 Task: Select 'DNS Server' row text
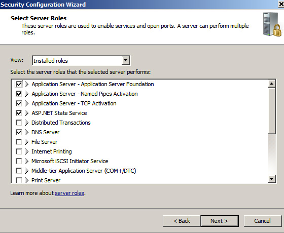45,132
